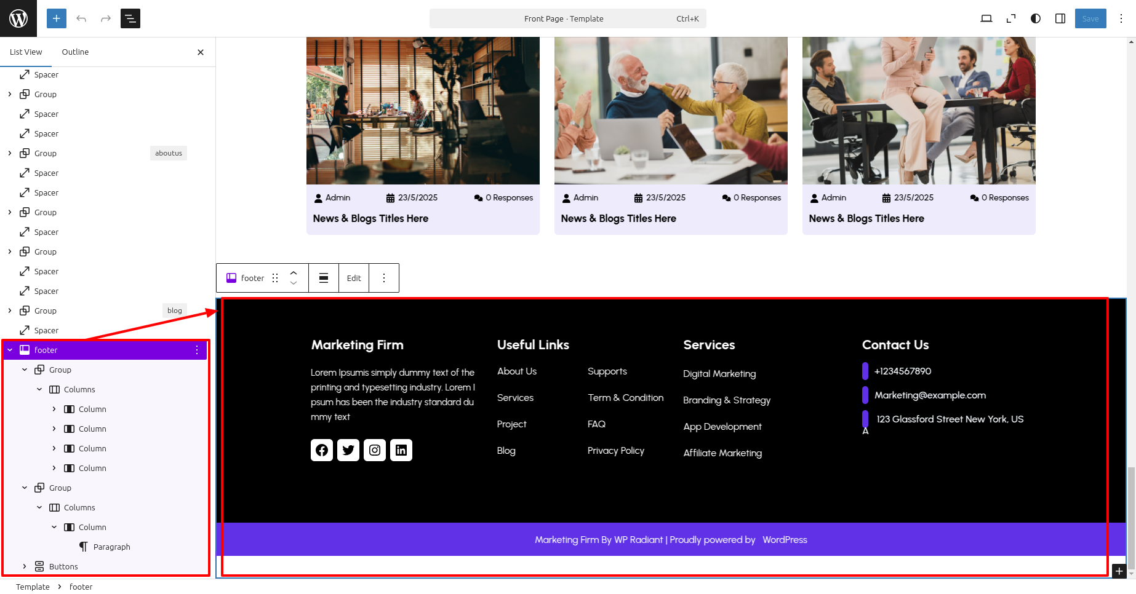1136x594 pixels.
Task: Toggle the Settings sidebar panel button
Action: pyautogui.click(x=1060, y=18)
